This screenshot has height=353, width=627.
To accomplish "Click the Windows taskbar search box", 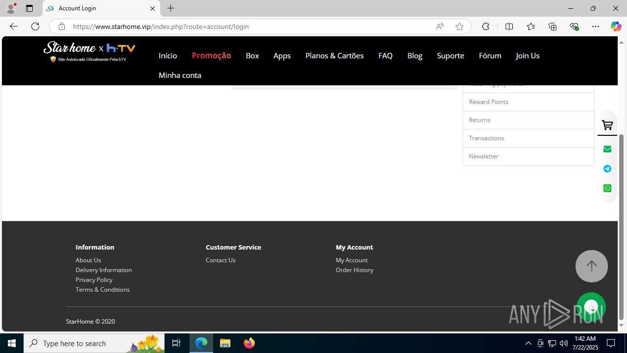I will click(94, 343).
